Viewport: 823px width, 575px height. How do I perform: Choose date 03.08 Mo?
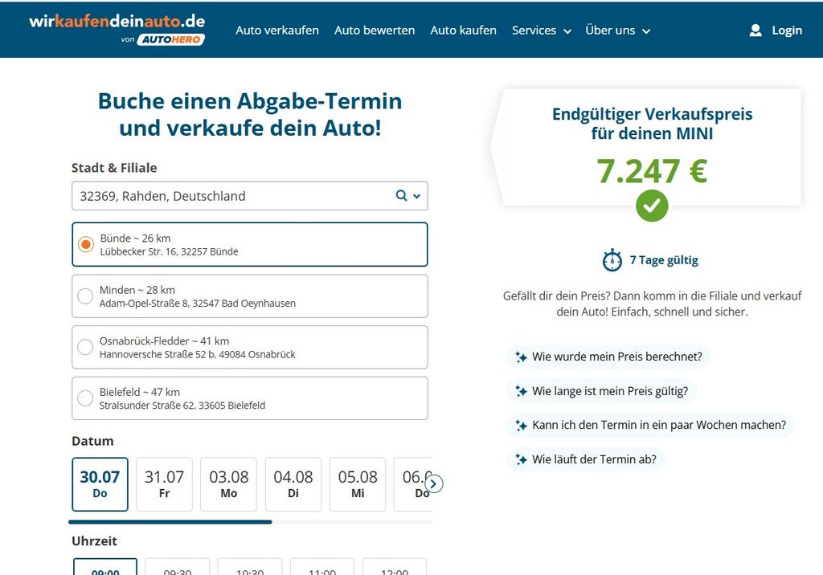[x=228, y=484]
